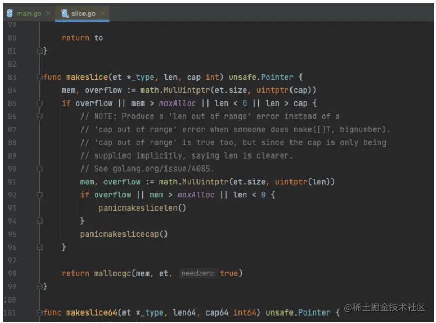436x323 pixels.
Task: Click line number 83 in the gutter
Action: (12, 77)
